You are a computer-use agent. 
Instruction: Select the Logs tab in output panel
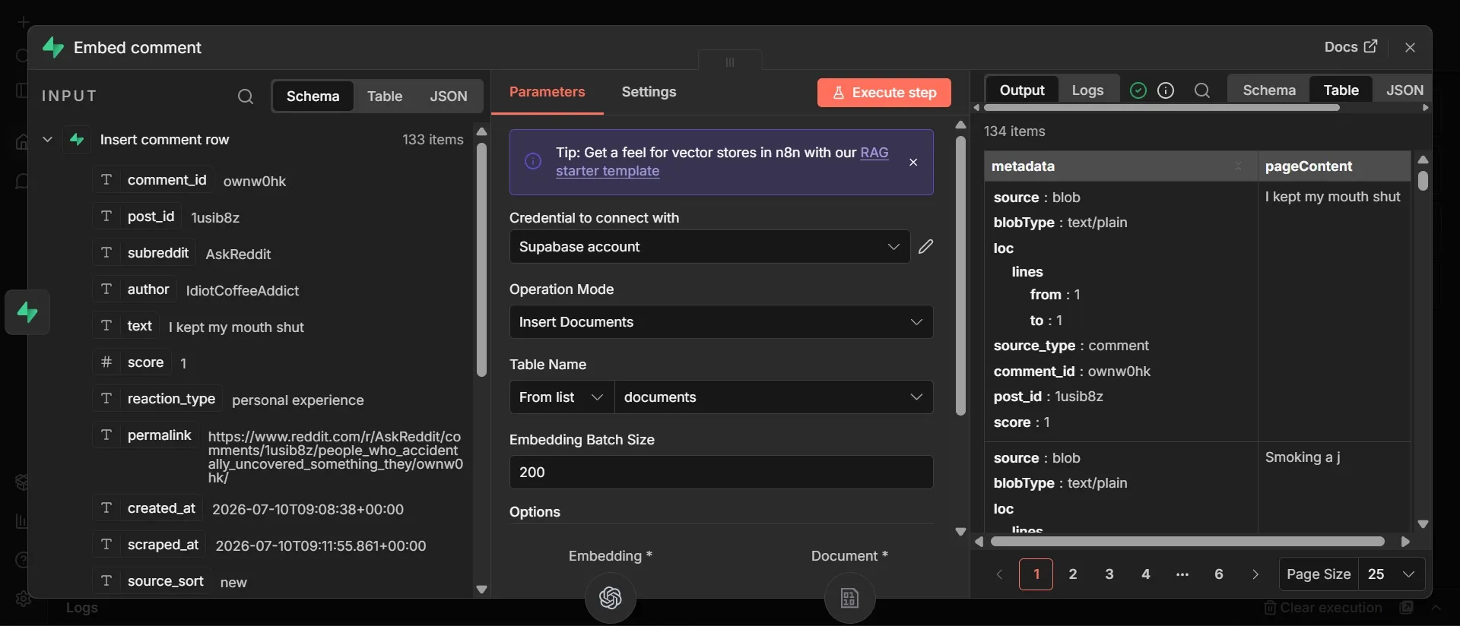(x=1087, y=90)
